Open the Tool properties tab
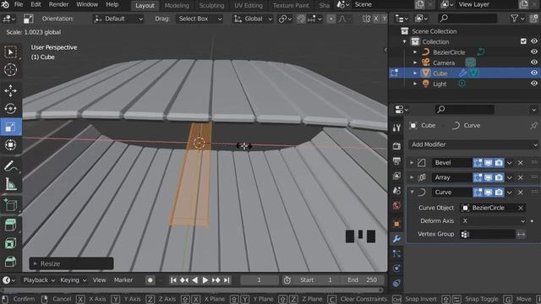Viewport: 541px width, 304px height. click(396, 128)
